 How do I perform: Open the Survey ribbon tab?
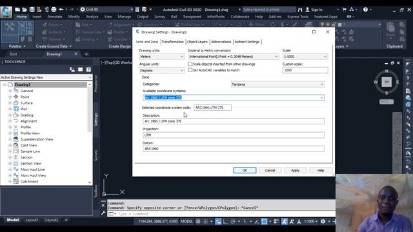[159, 17]
